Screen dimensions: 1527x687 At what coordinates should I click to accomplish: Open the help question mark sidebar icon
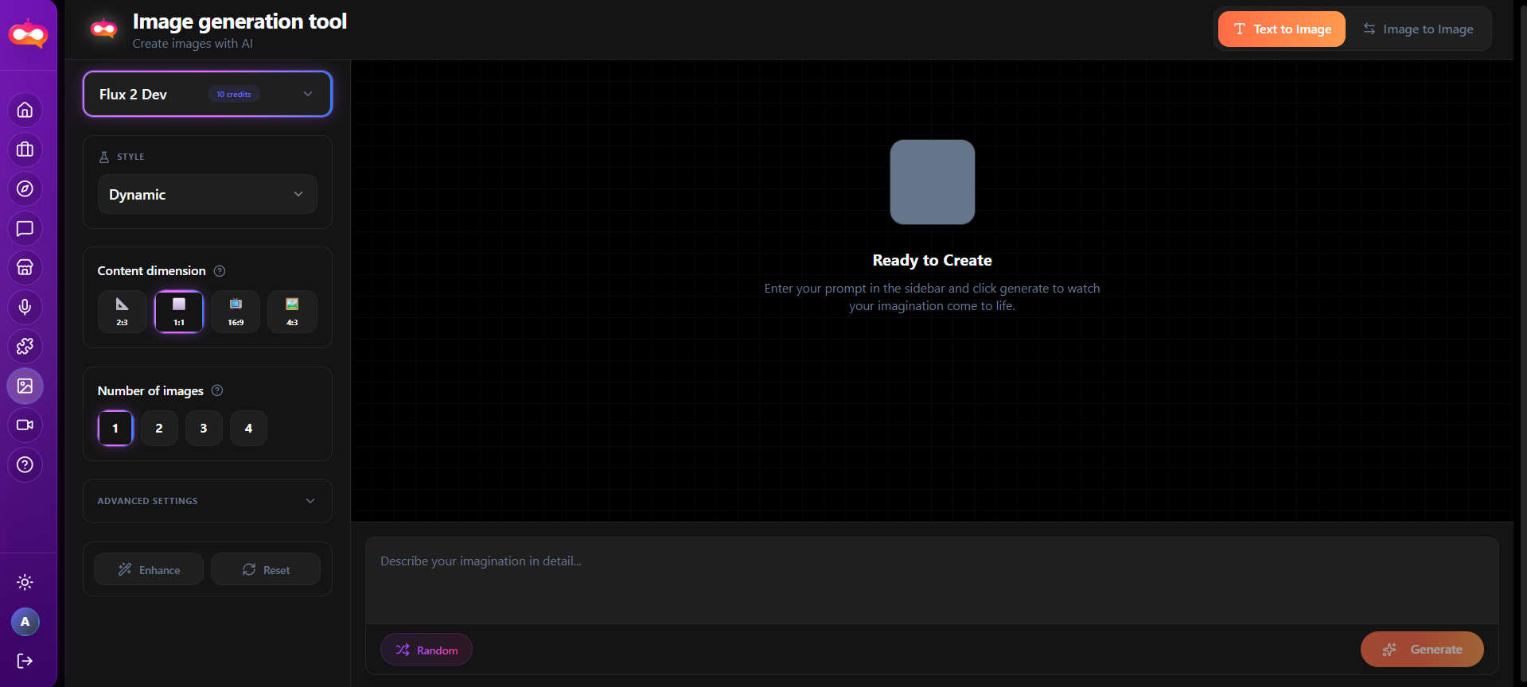[x=25, y=464]
